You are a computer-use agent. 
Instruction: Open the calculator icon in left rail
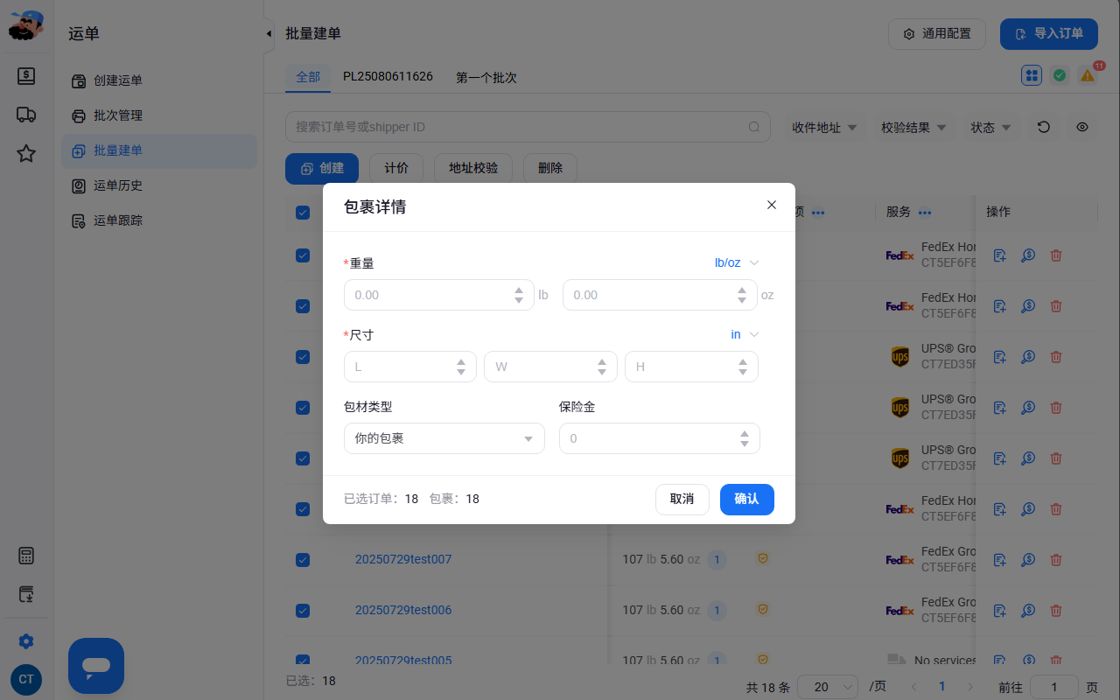tap(26, 556)
